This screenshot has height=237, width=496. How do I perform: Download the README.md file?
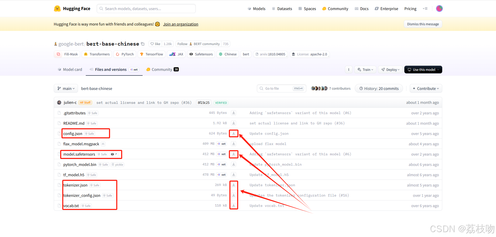click(234, 123)
